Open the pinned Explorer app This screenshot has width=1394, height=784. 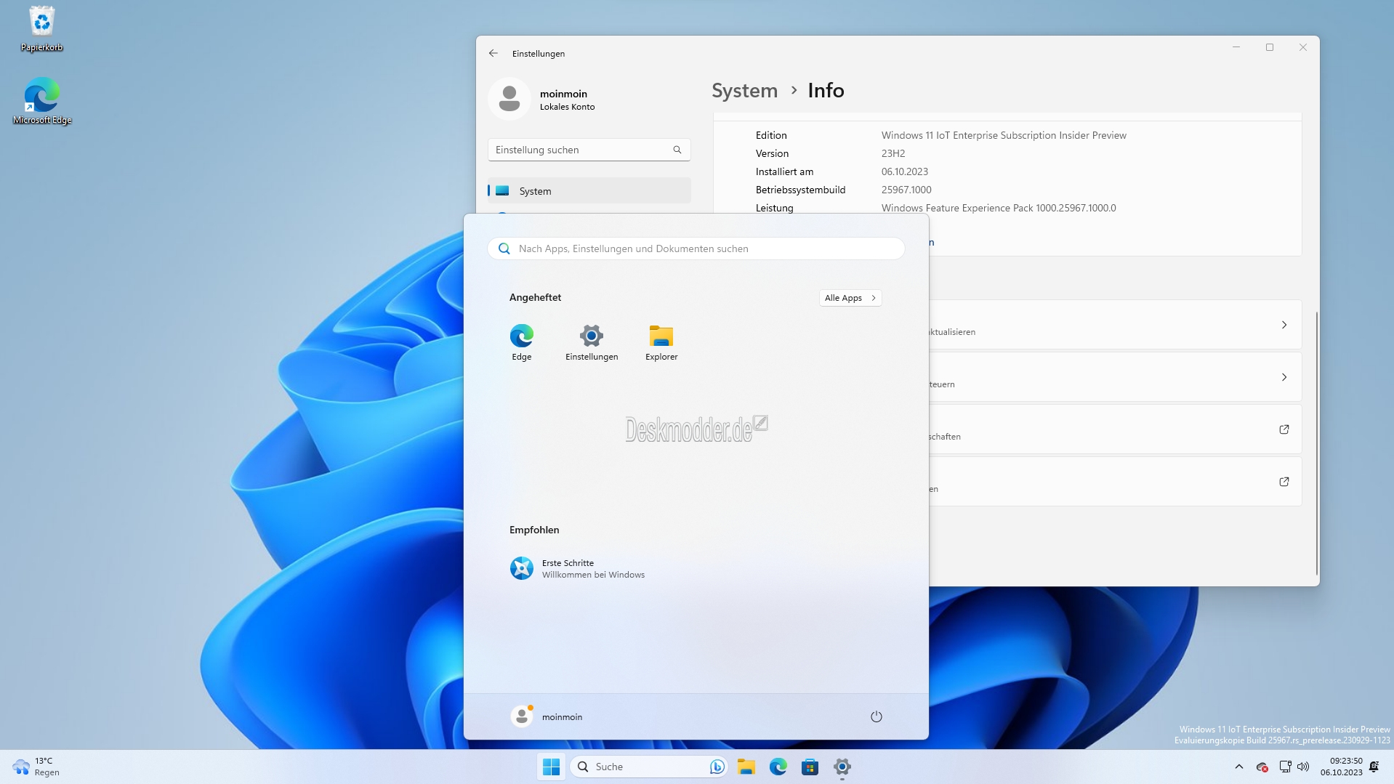[x=661, y=342]
